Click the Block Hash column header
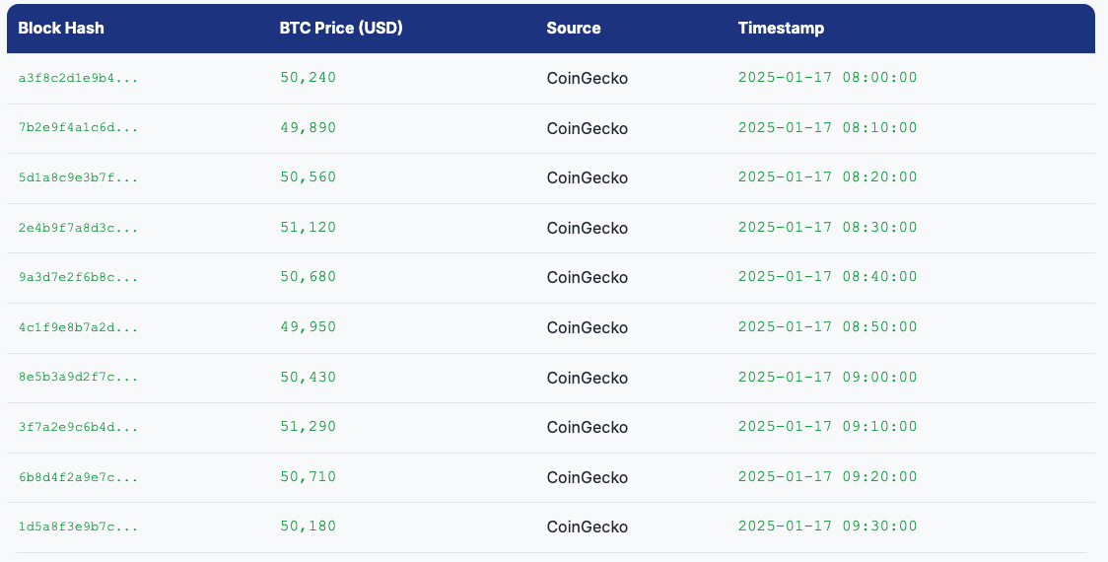The image size is (1108, 562). coord(61,28)
